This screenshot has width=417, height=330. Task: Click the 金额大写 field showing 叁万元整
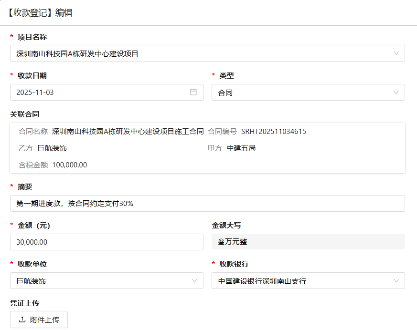308,242
